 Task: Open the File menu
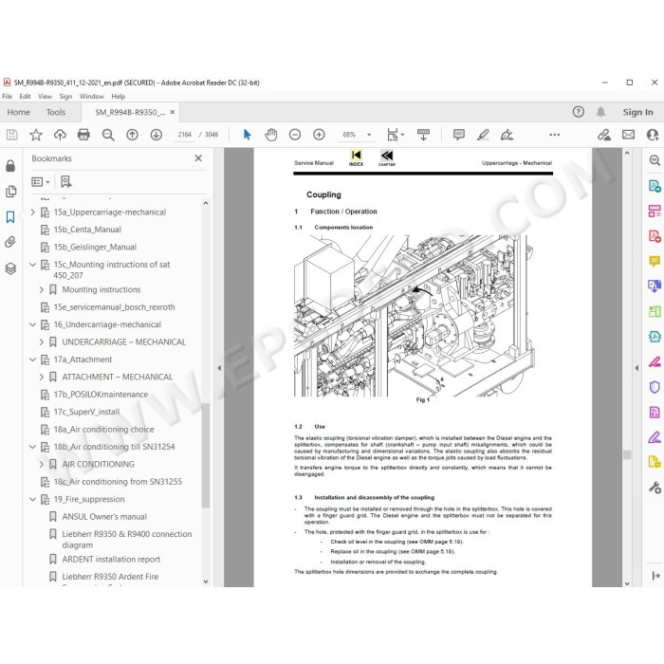tap(8, 97)
